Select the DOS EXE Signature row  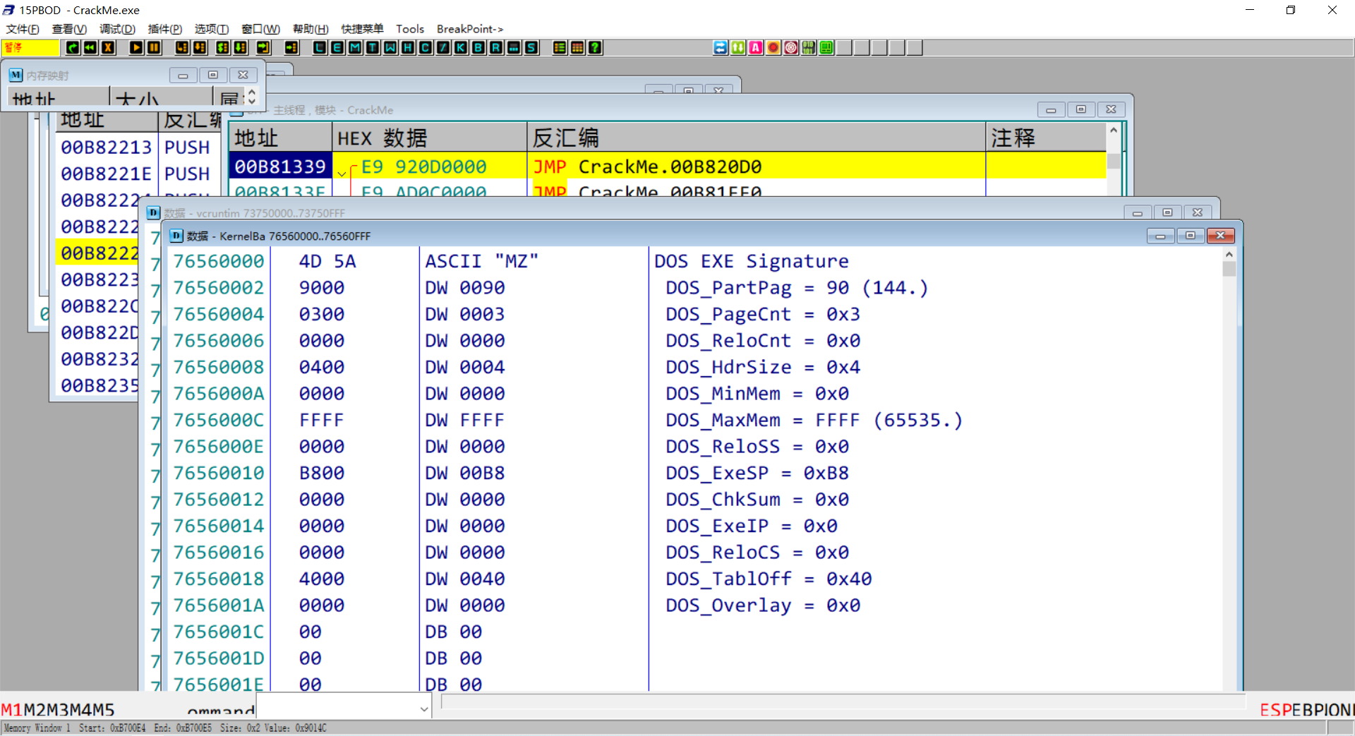tap(751, 261)
